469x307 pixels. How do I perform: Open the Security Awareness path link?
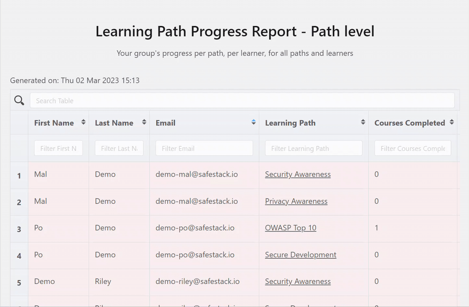click(297, 174)
